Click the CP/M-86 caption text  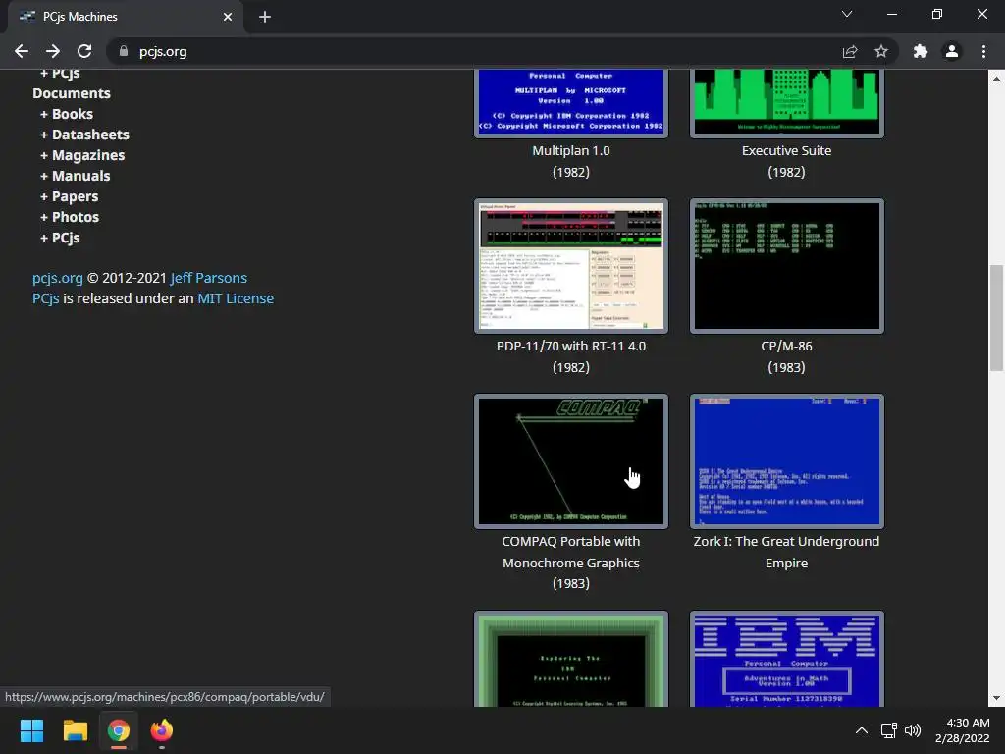tap(786, 347)
